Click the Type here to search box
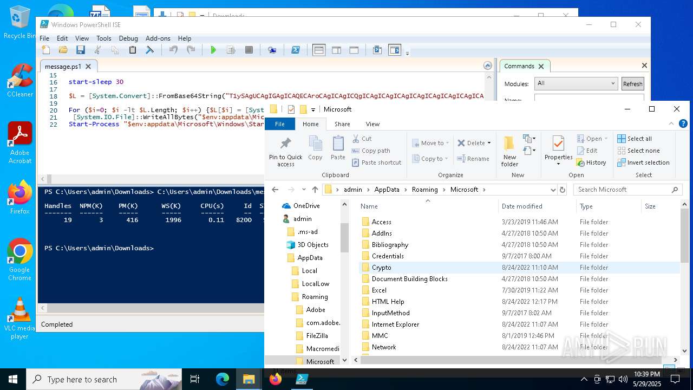The image size is (693, 390). (104, 379)
